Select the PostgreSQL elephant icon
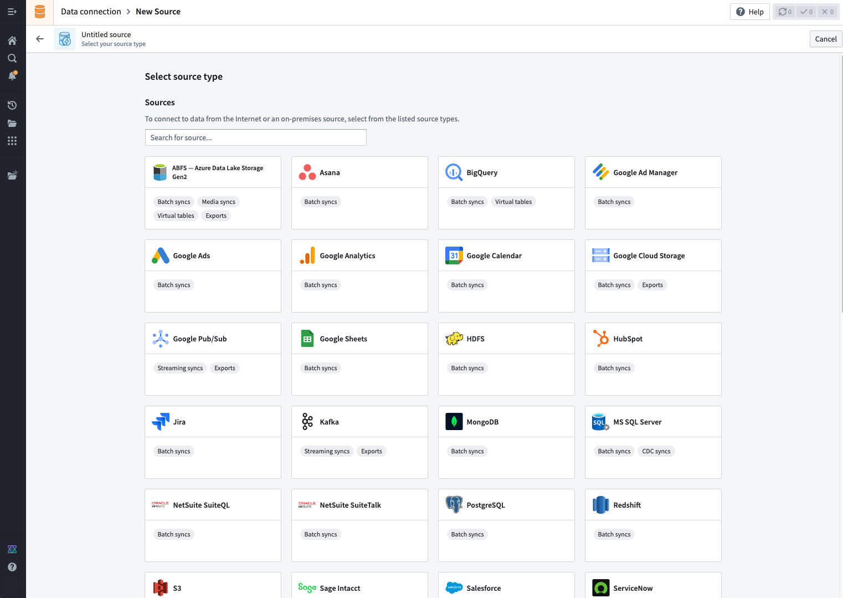The image size is (843, 598). pyautogui.click(x=454, y=505)
